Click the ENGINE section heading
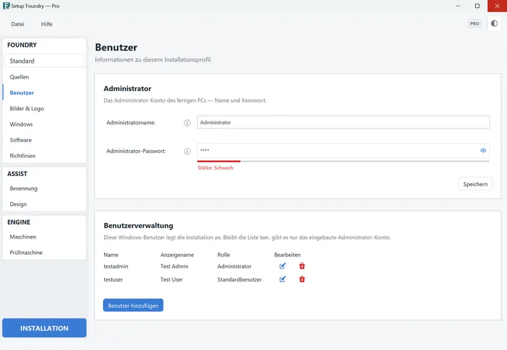 pos(19,222)
